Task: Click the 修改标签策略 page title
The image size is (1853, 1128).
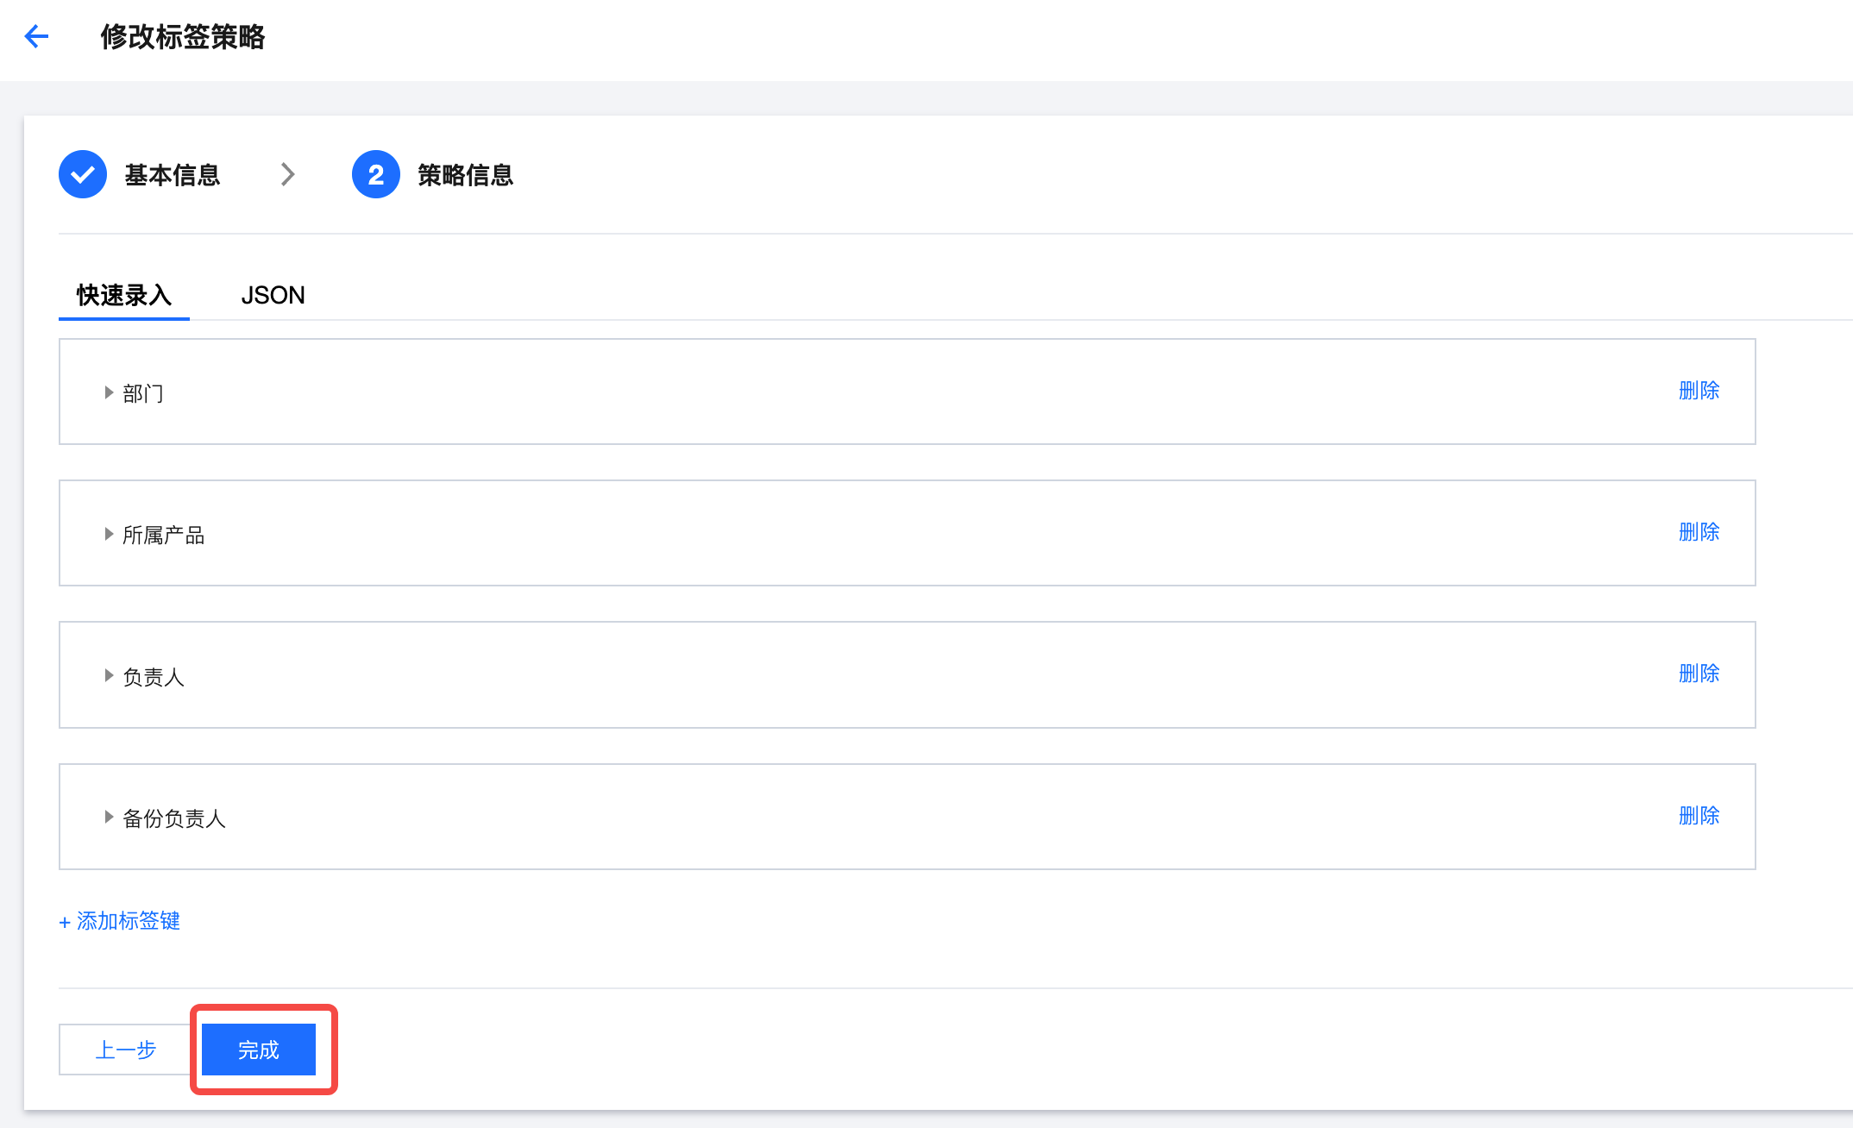Action: (x=183, y=37)
